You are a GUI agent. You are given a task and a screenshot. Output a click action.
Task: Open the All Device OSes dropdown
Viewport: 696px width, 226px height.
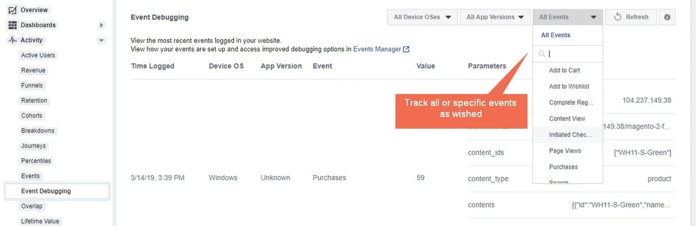tap(422, 17)
